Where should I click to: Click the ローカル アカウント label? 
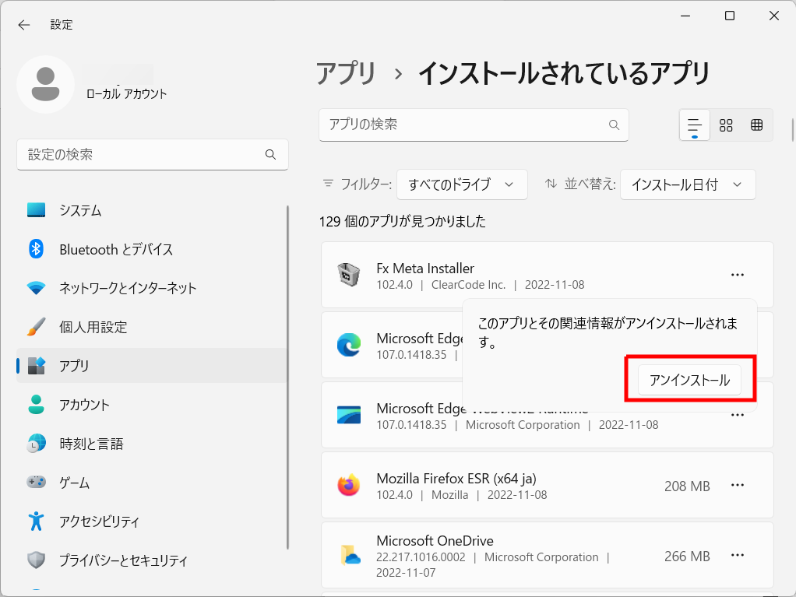point(126,94)
